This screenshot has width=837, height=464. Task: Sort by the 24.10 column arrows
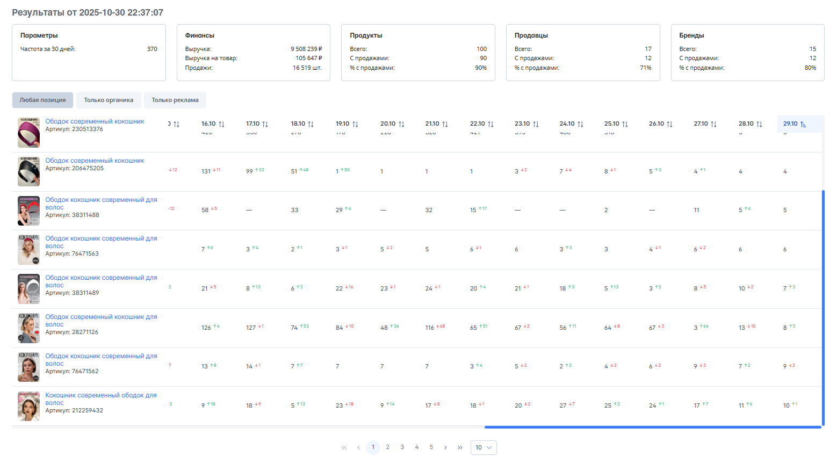(580, 124)
